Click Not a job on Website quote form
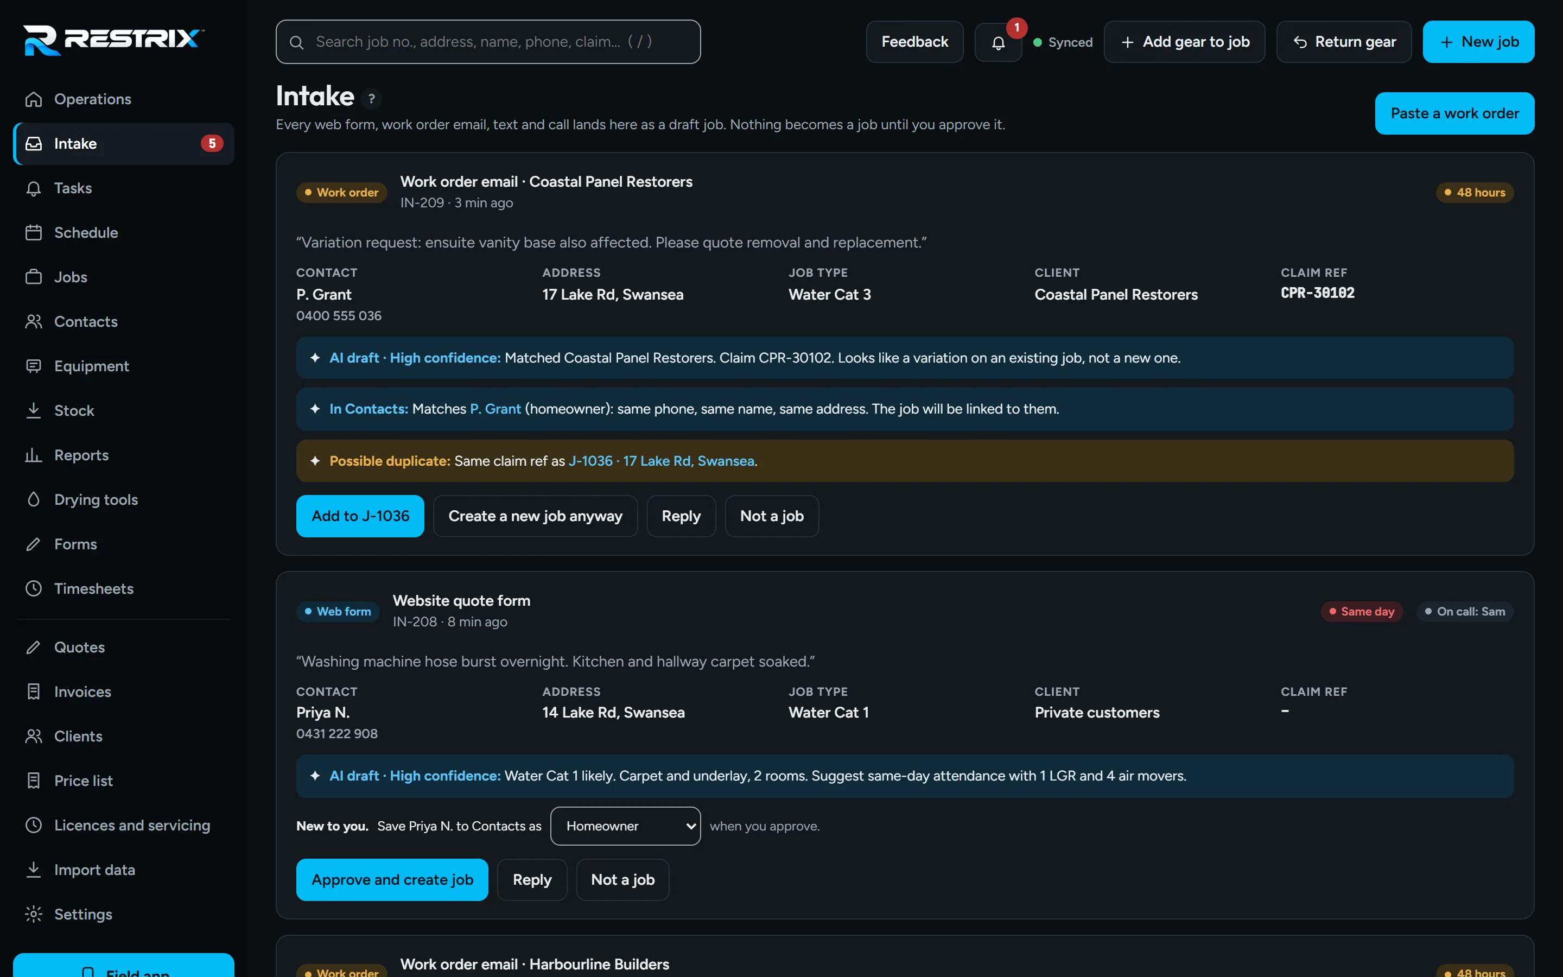1563x977 pixels. pos(622,879)
